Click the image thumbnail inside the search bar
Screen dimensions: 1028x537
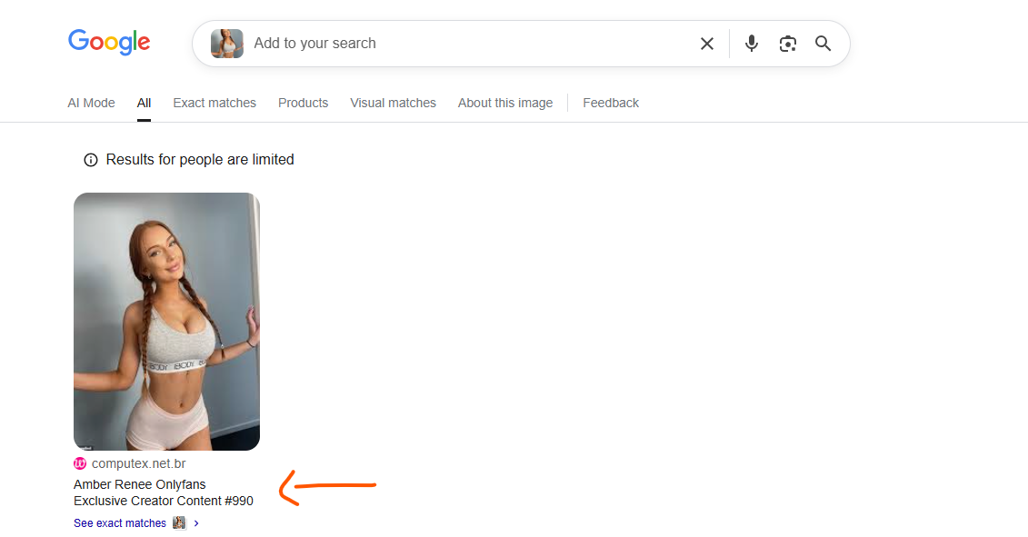coord(227,44)
